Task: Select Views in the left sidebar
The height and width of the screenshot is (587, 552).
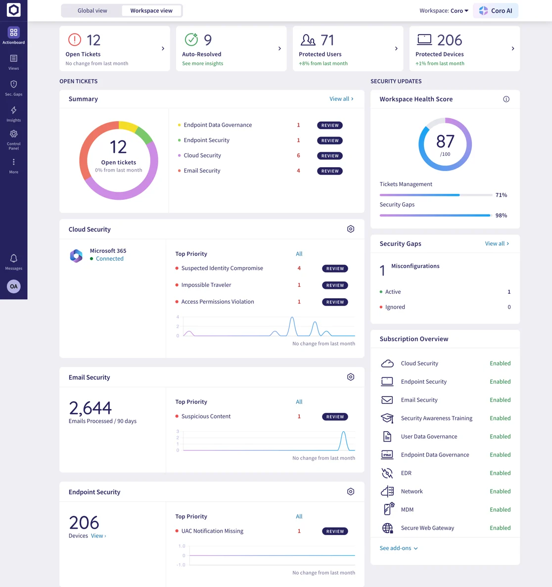Action: [13, 61]
